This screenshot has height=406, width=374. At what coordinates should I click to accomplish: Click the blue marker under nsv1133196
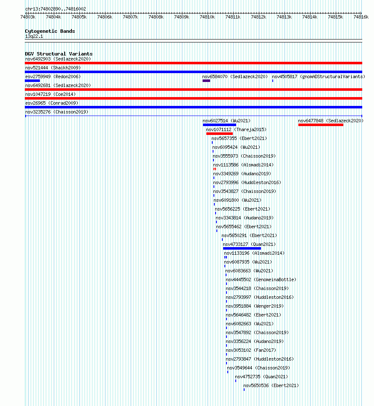pos(226,257)
